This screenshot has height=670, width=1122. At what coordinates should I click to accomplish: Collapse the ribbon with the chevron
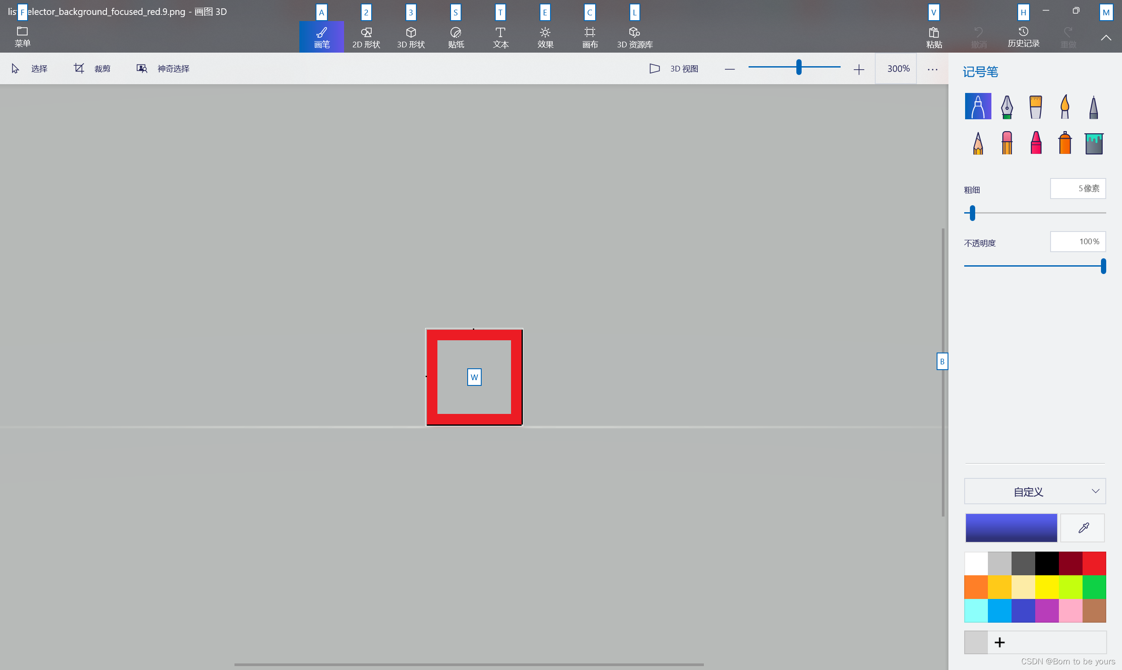pos(1105,38)
